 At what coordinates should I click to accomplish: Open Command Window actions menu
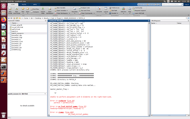pos(149,21)
